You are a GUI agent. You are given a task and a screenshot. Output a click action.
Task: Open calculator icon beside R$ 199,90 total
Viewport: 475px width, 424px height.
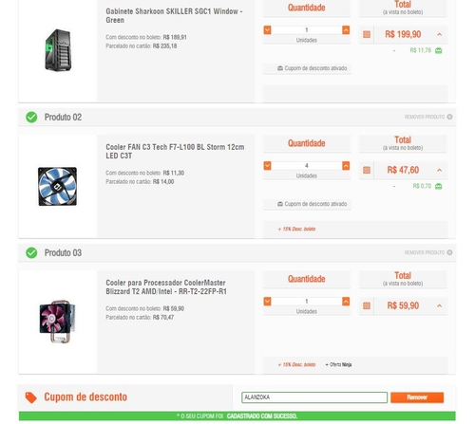pyautogui.click(x=367, y=34)
